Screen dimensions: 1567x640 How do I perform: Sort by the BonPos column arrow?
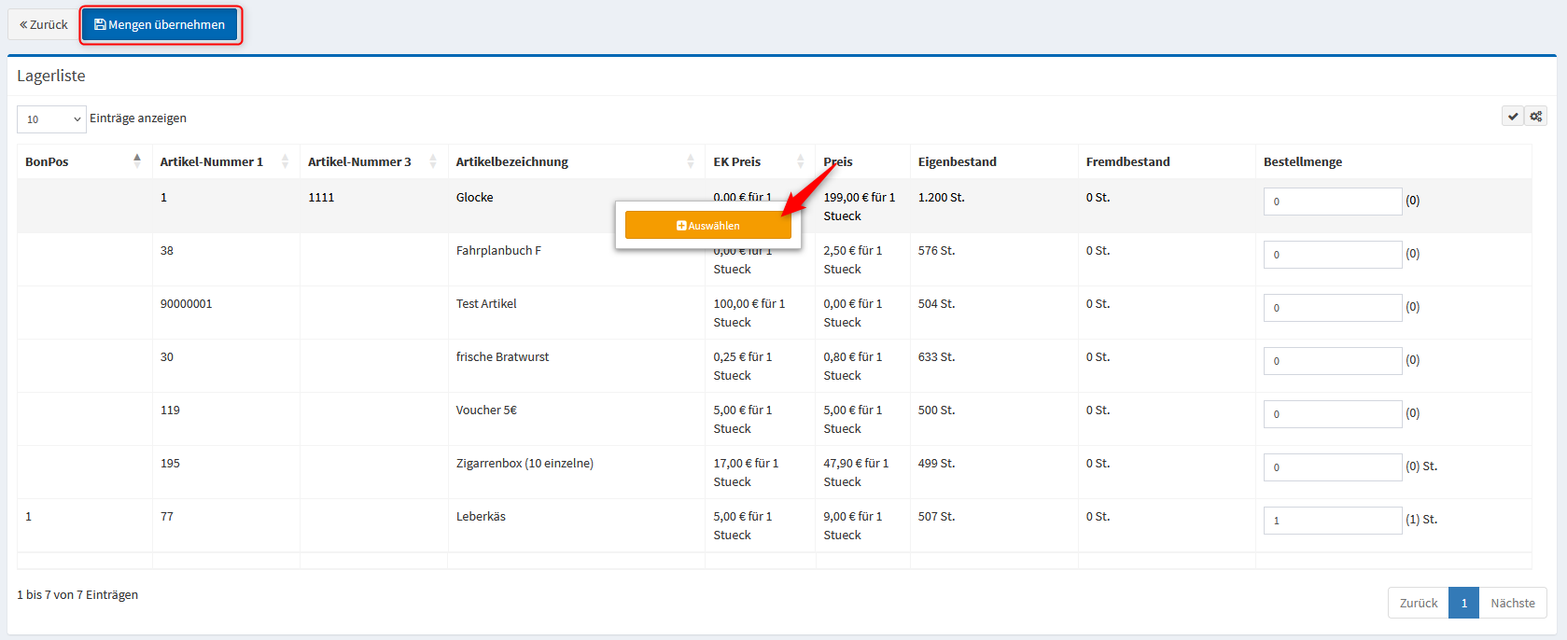pyautogui.click(x=137, y=160)
